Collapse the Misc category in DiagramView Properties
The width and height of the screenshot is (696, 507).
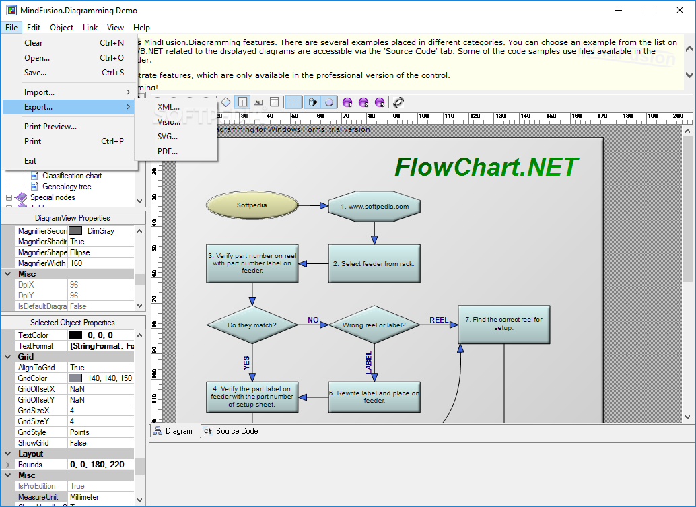(x=8, y=274)
